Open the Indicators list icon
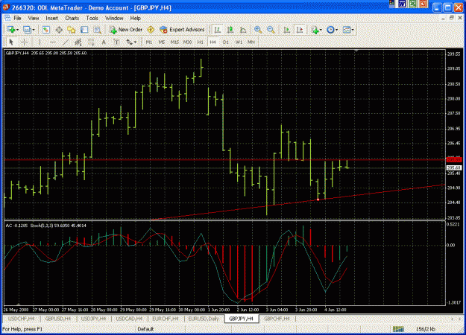Screen dimensions: 466x335 click(x=315, y=30)
